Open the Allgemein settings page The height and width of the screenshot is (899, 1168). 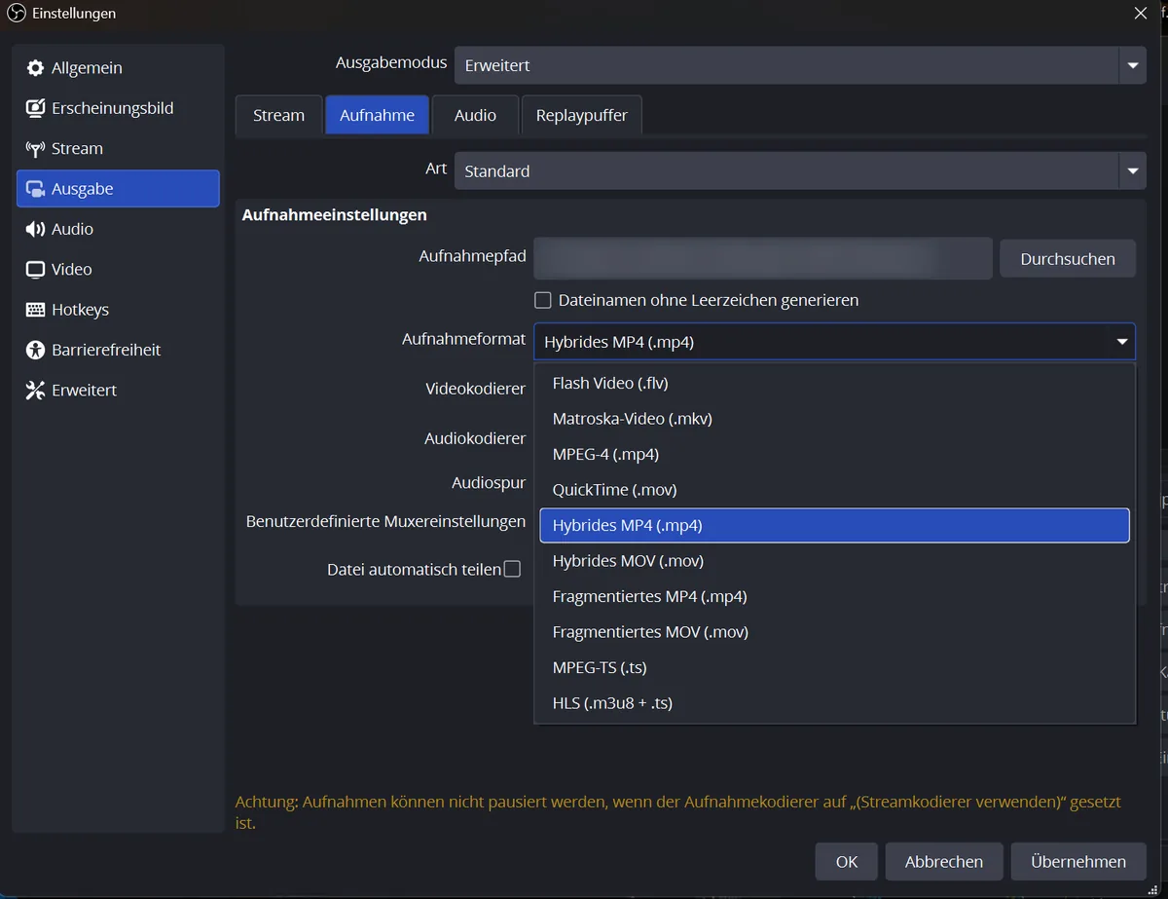click(x=118, y=68)
